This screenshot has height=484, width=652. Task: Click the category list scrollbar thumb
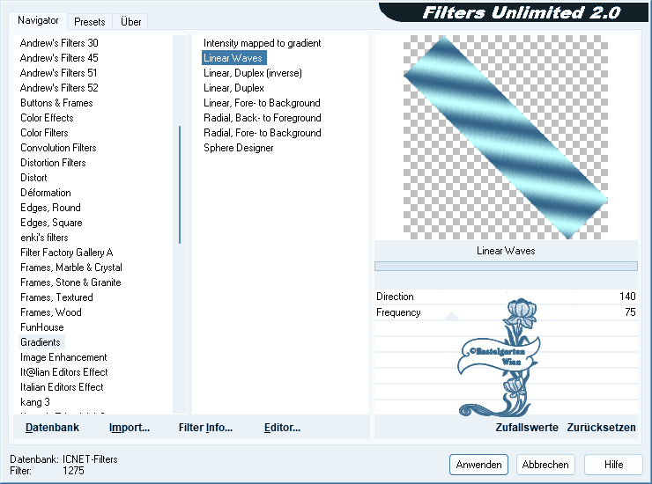(180, 185)
